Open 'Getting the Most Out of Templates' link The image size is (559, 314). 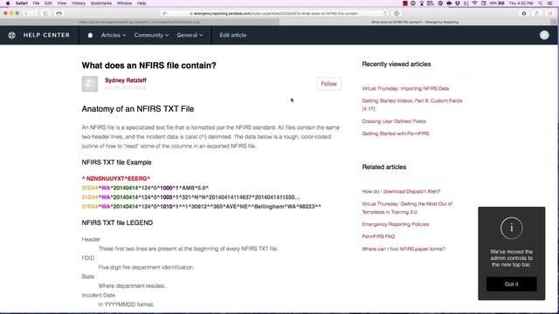pyautogui.click(x=407, y=208)
